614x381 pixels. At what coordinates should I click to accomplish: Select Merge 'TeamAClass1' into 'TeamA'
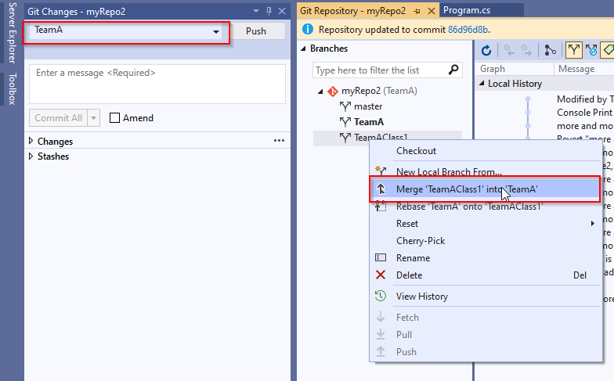(x=486, y=189)
